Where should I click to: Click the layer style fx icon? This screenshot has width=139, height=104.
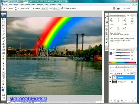pyautogui.click(x=115, y=101)
